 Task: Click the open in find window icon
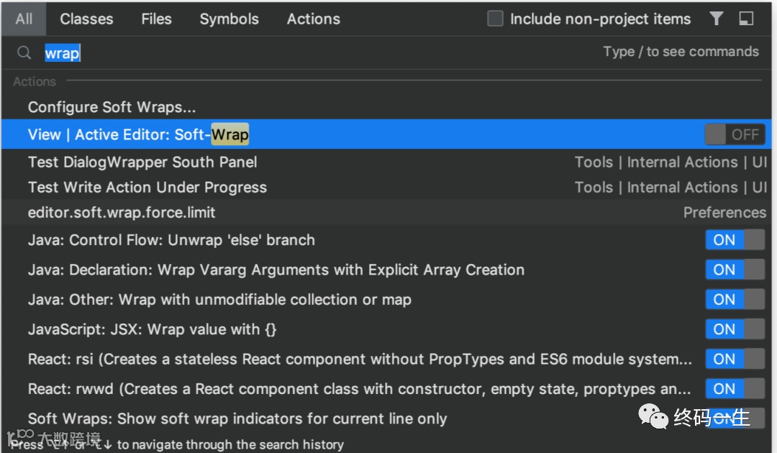(x=746, y=19)
